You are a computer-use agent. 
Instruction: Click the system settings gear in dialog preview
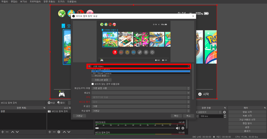146,52
